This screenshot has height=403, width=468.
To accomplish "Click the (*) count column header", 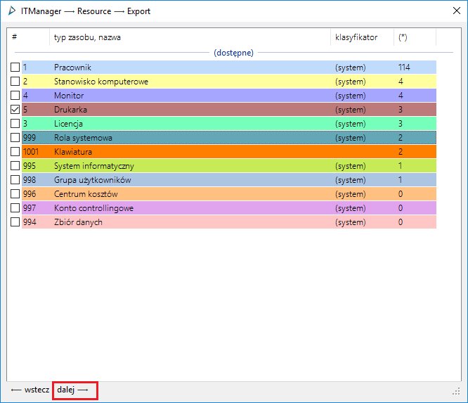I will click(x=415, y=37).
